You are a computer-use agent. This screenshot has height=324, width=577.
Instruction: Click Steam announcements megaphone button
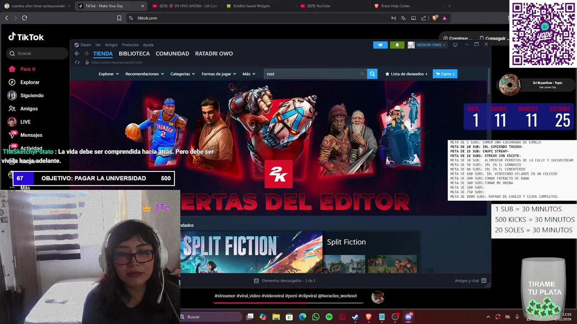380,45
